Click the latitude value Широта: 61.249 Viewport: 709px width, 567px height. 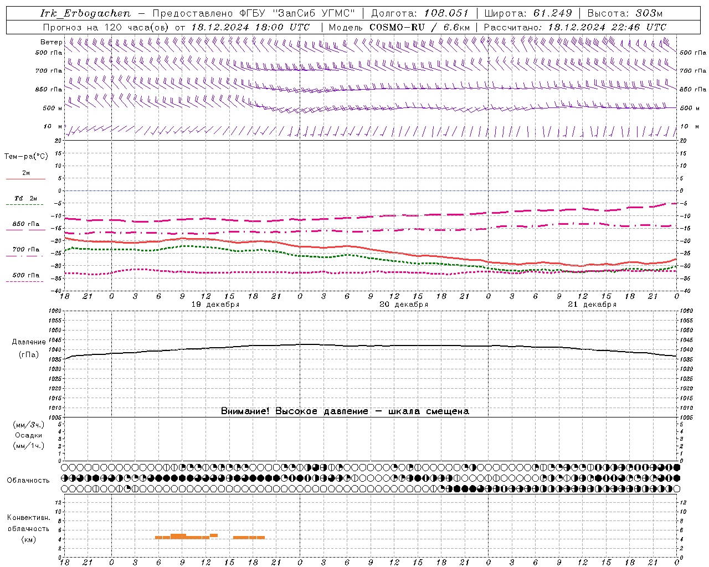click(x=528, y=13)
